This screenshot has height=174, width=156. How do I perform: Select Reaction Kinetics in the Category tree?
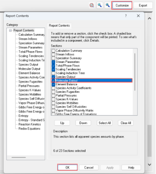(30, 124)
